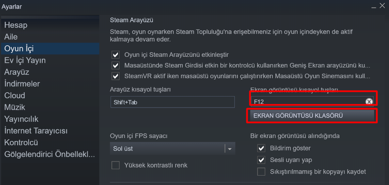This screenshot has width=389, height=185.
Task: Toggle Oyun içi Steam Arayüzünü etkinleştir checkbox
Action: 115,55
